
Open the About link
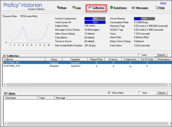point(163,3)
